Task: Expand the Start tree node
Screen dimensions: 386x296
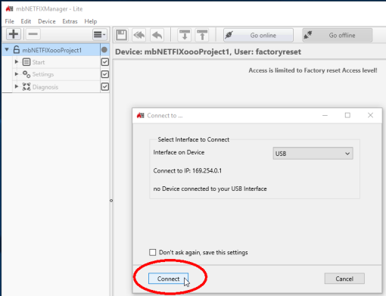Action: point(17,62)
